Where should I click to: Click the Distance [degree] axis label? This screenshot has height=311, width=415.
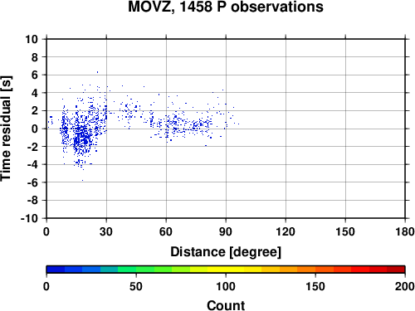point(226,252)
